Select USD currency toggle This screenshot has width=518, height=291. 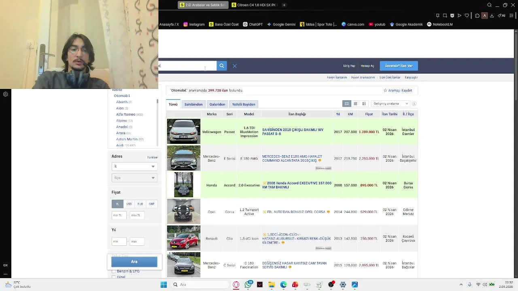pos(129,204)
